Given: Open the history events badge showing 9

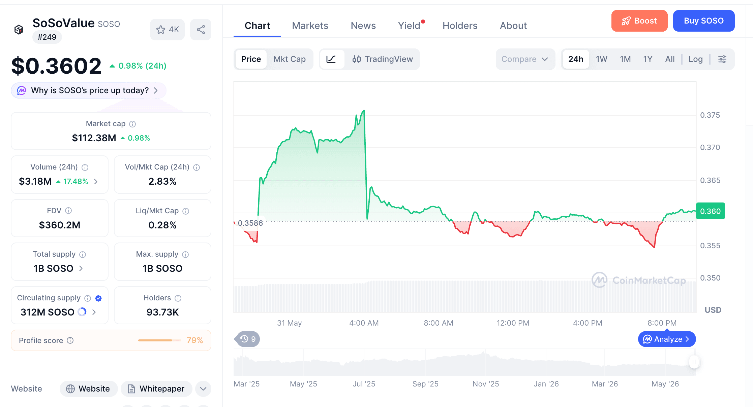Looking at the screenshot, I should (x=248, y=339).
